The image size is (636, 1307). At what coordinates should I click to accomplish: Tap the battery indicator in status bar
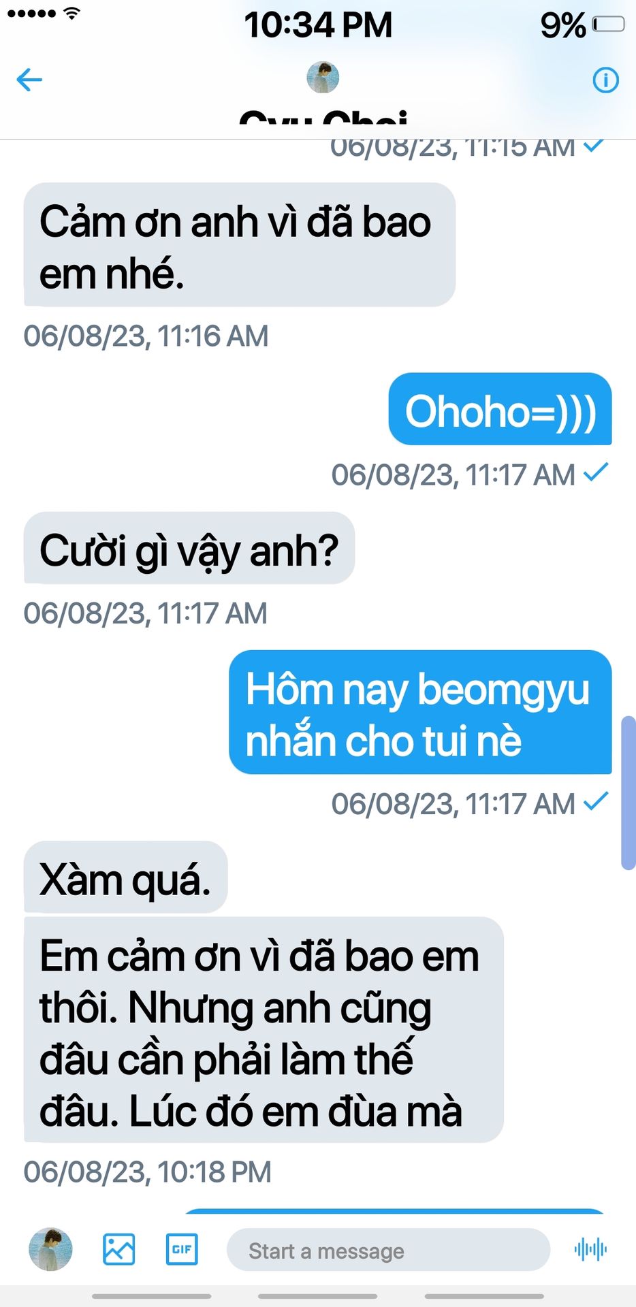click(608, 25)
